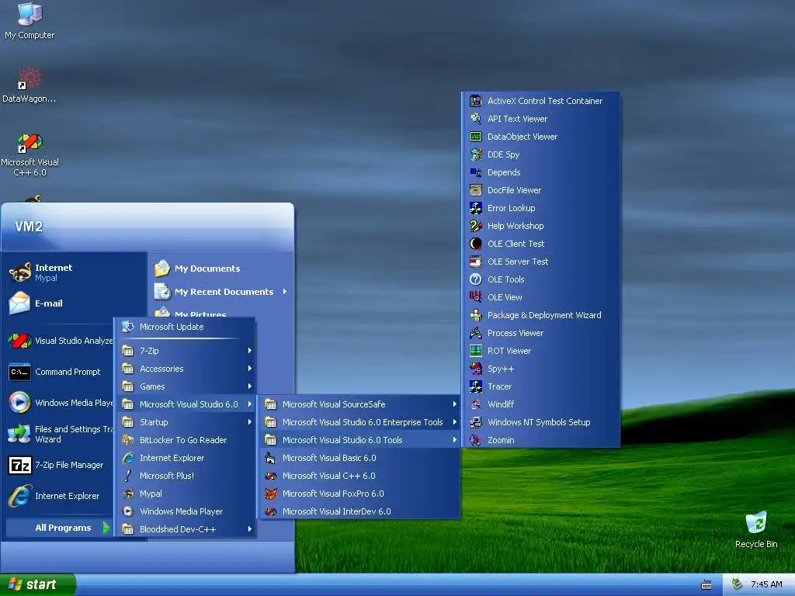This screenshot has width=795, height=596.
Task: Open Microsoft Visual Studio 6.0 Tools folder
Action: coord(360,440)
